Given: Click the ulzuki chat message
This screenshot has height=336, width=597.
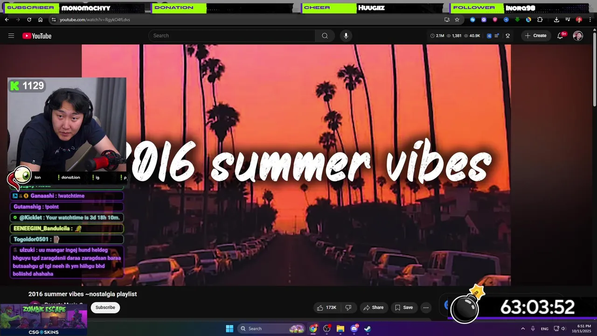Looking at the screenshot, I should (x=67, y=262).
